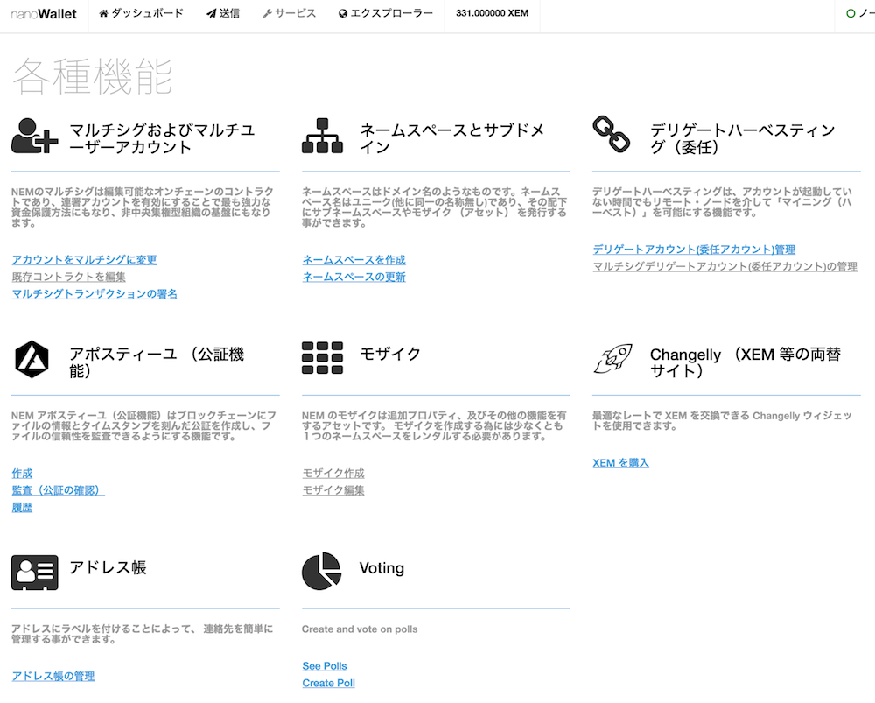Open the エクスプローラー menu item
875x703 pixels.
(x=386, y=13)
